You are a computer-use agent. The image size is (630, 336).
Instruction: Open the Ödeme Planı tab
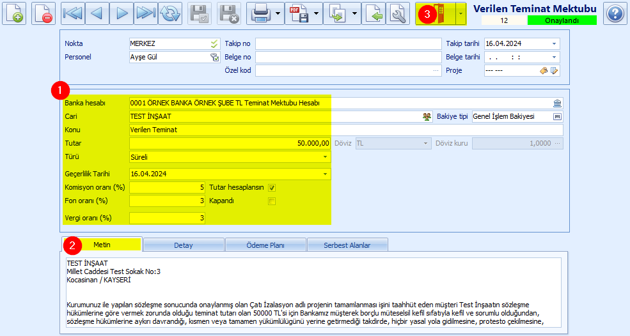tap(265, 245)
